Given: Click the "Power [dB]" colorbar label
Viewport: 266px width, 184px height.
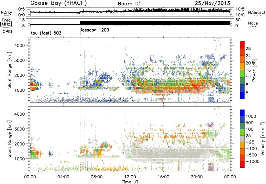Looking at the screenshot, I should [x=254, y=70].
